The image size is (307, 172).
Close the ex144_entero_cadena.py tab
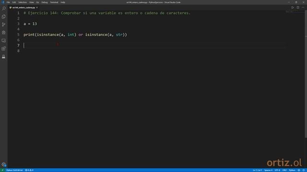click(x=37, y=8)
